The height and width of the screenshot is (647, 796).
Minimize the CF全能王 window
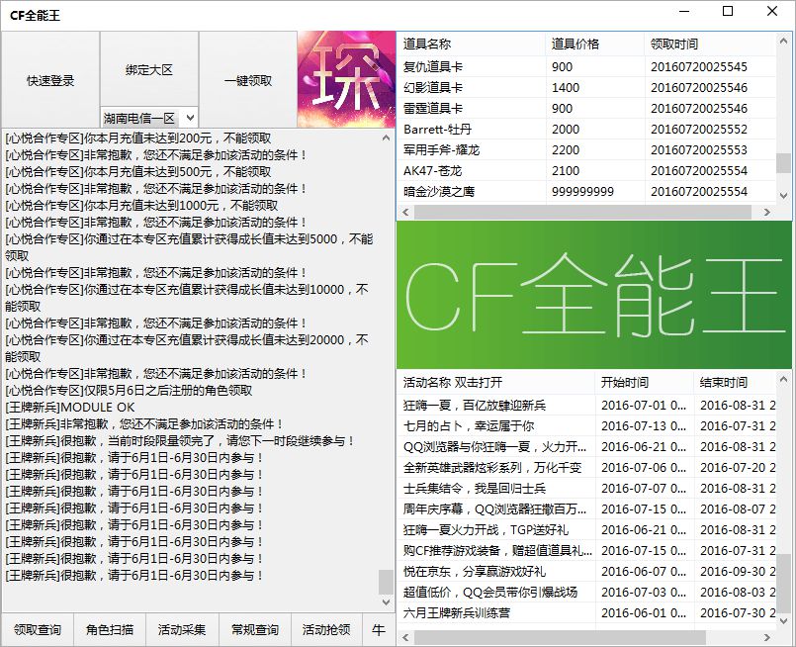(x=684, y=11)
